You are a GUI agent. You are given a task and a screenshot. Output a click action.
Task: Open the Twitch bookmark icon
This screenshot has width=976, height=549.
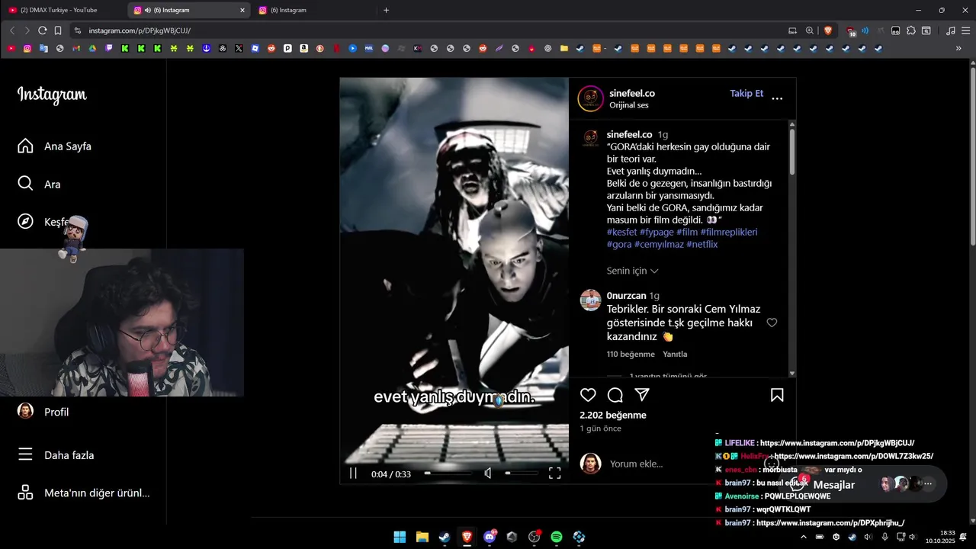tap(108, 48)
